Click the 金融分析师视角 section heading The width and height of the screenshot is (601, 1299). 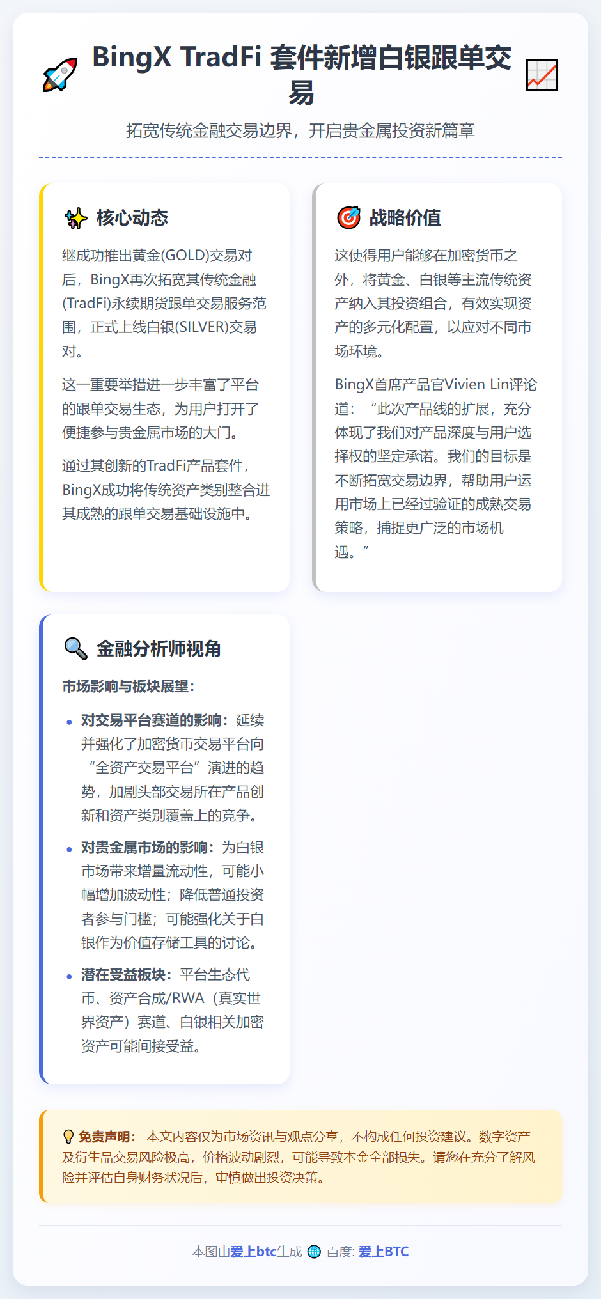point(159,648)
